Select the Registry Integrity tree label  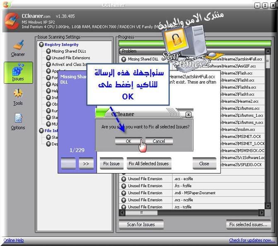coord(61,45)
